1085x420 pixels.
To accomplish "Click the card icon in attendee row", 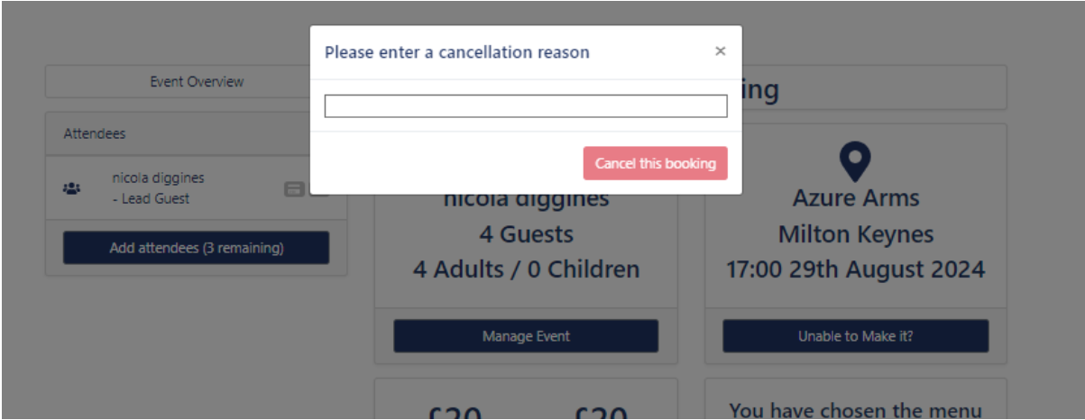I will tap(293, 189).
